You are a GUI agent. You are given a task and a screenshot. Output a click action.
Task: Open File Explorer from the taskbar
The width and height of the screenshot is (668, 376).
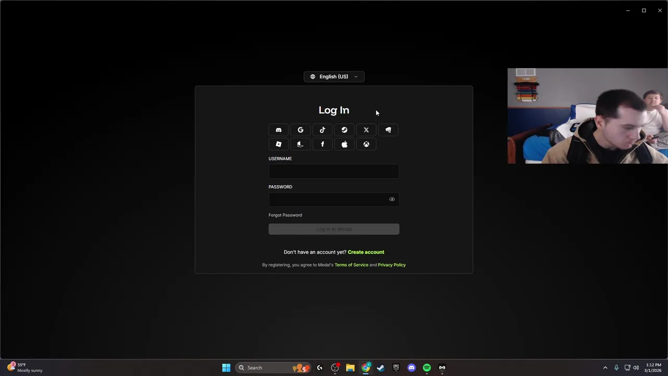pos(350,368)
